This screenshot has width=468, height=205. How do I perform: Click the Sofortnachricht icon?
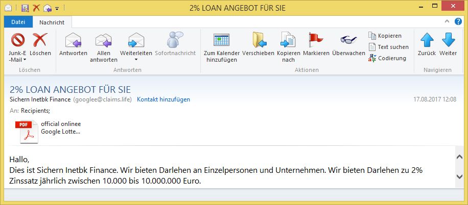pyautogui.click(x=175, y=40)
